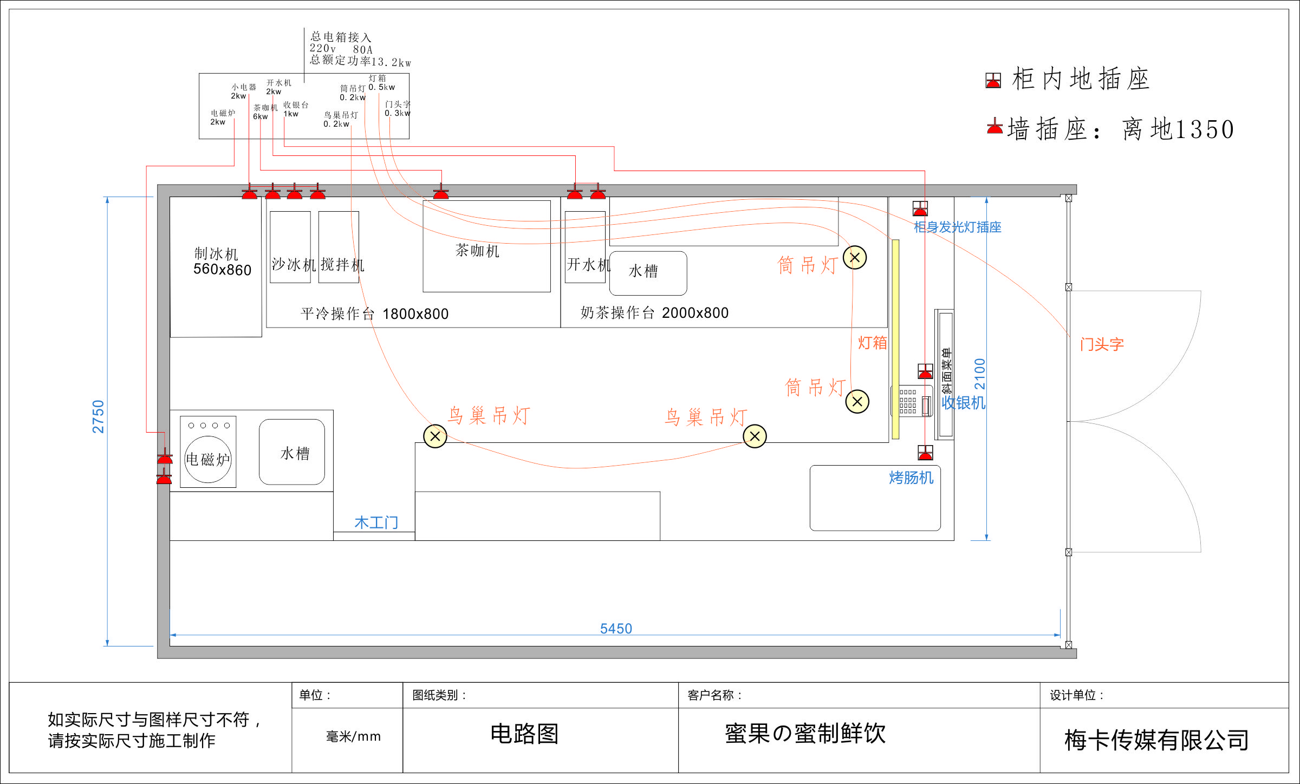This screenshot has height=784, width=1300.
Task: Click the 小电器 2kw panel entry
Action: [243, 92]
